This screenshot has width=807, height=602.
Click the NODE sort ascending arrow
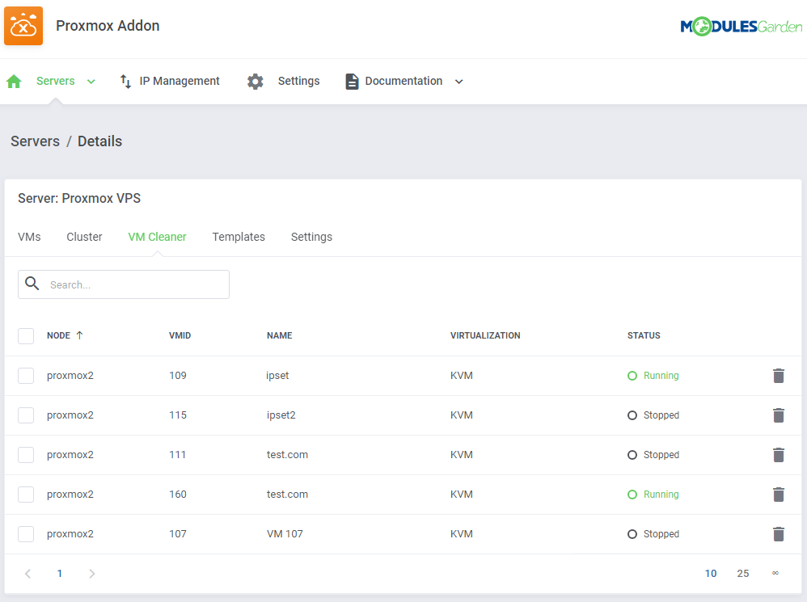click(79, 335)
